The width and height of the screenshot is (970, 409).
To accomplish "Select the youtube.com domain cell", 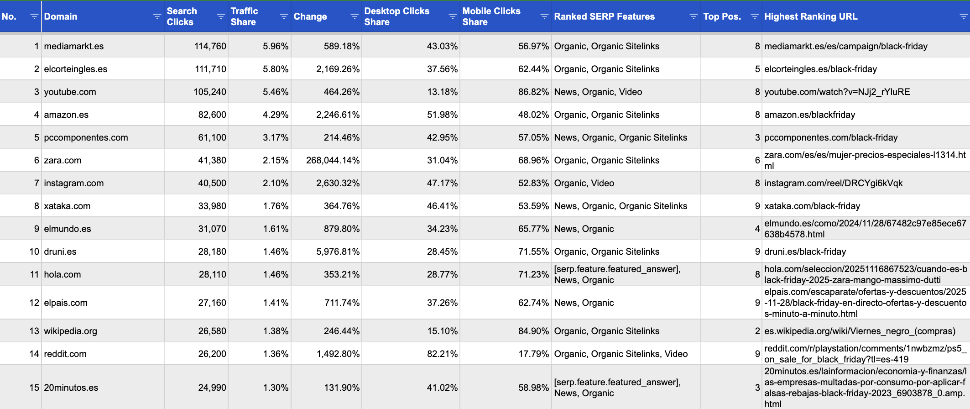I will tap(70, 92).
